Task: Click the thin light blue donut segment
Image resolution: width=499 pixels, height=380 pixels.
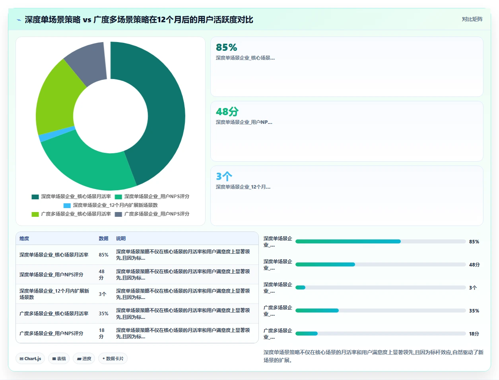Action: click(x=57, y=134)
